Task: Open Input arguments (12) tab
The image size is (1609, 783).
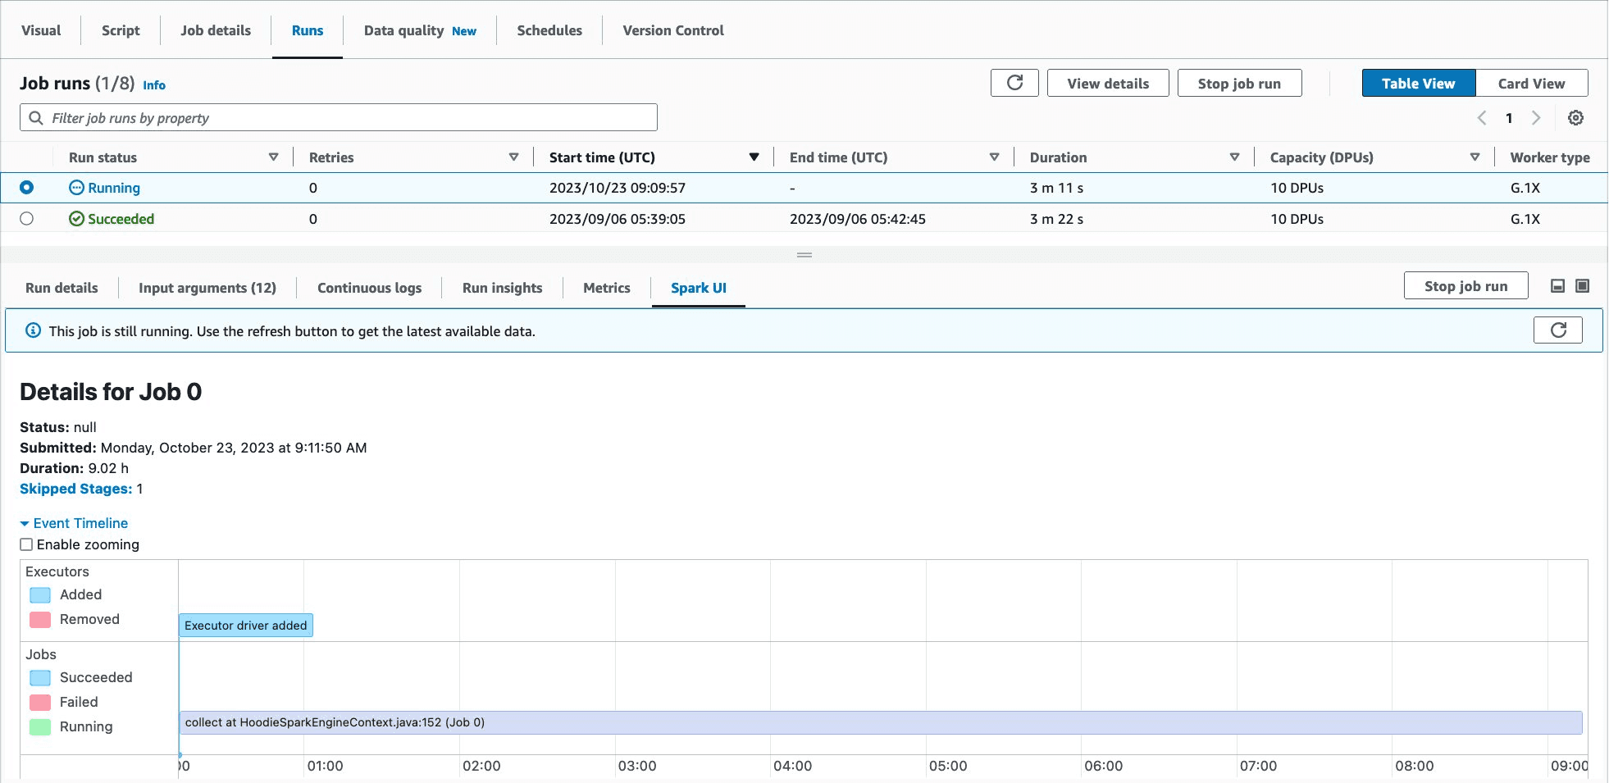Action: point(207,288)
